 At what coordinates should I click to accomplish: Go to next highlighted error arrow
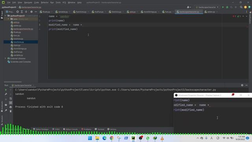[x=246, y=16]
